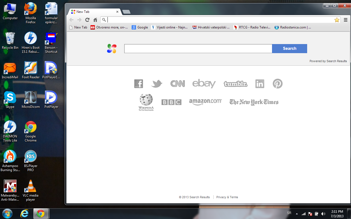The height and width of the screenshot is (219, 351).
Task: Open a new blank tab button
Action: coord(126,12)
